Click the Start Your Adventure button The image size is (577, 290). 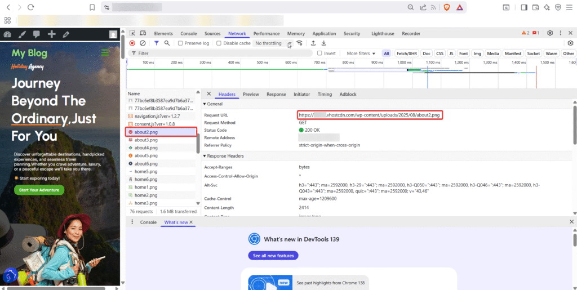point(39,190)
